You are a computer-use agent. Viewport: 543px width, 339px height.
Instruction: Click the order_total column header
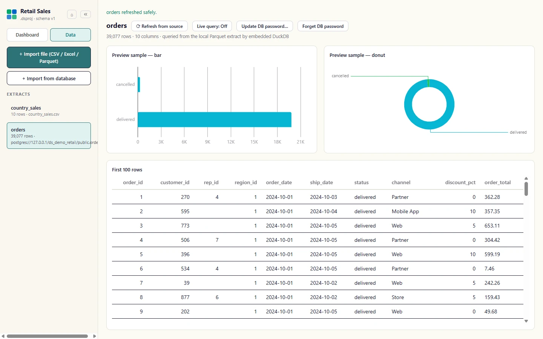tap(497, 182)
